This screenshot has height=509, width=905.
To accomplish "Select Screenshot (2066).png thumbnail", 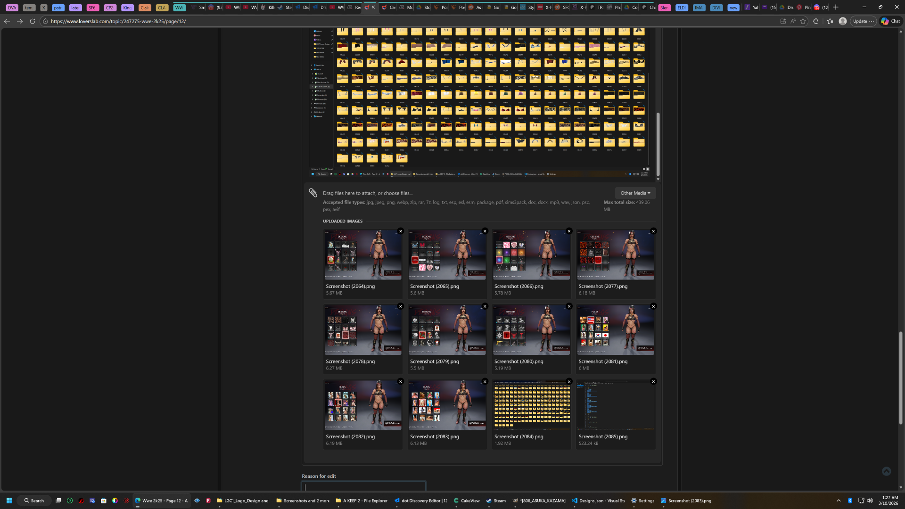I will (x=531, y=255).
